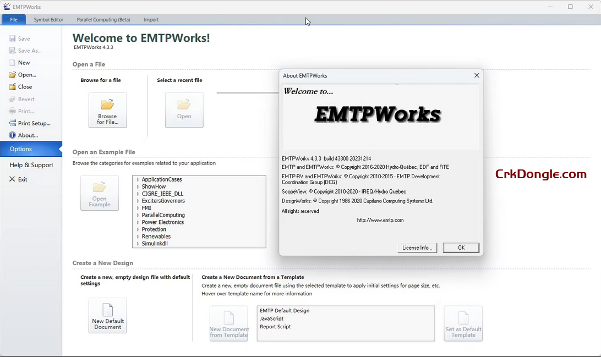Click the About info icon in sidebar
Image resolution: width=601 pixels, height=357 pixels.
pos(12,135)
